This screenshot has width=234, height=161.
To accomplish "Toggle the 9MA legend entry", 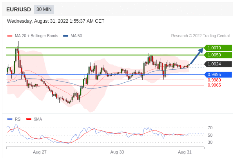I will [34, 119].
